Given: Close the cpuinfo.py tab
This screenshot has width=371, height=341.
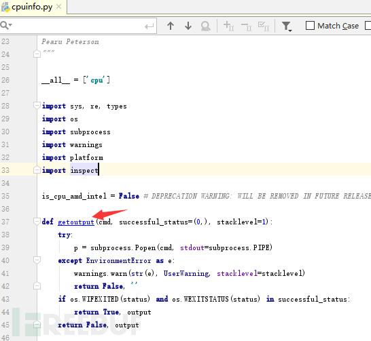Looking at the screenshot, I should [x=58, y=7].
